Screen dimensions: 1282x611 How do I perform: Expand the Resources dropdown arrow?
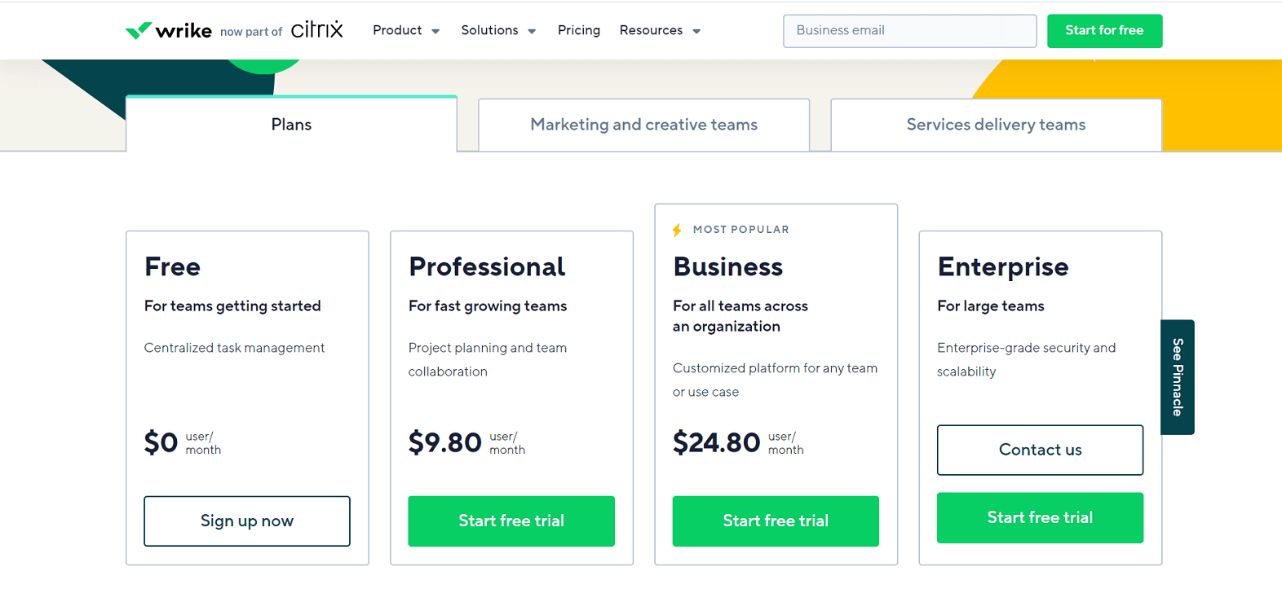point(696,32)
